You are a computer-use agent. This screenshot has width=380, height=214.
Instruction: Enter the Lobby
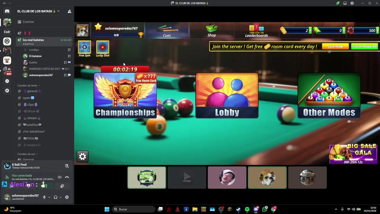coord(227,95)
